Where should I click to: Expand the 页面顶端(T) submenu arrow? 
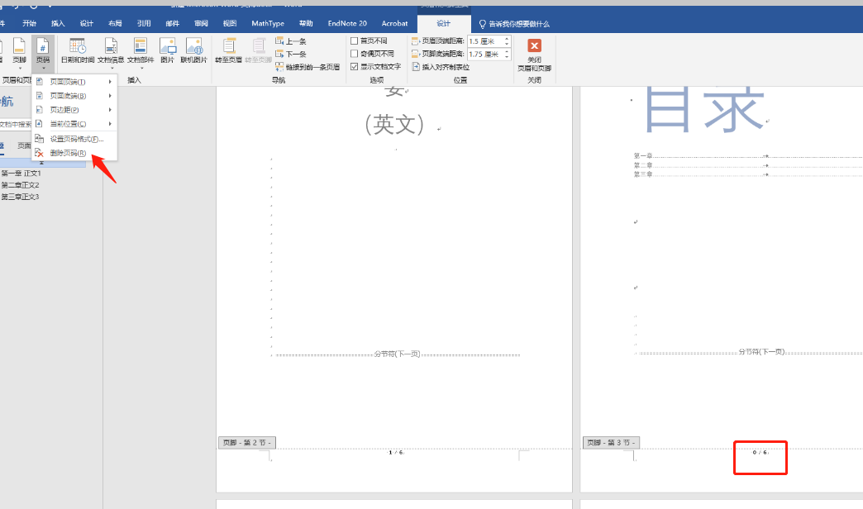pos(110,82)
